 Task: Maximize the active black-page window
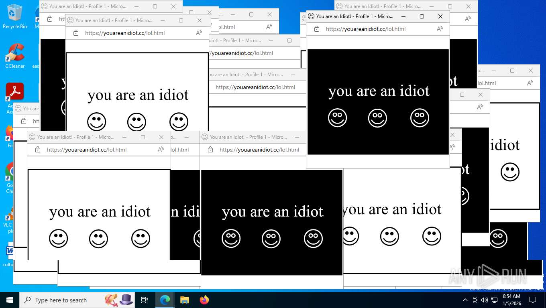pos(422,16)
